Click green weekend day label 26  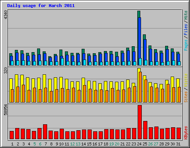pyautogui.click(x=150, y=144)
